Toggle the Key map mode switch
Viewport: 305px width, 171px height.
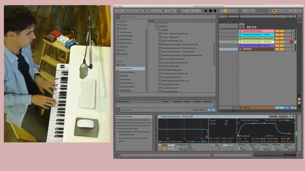(x=279, y=11)
